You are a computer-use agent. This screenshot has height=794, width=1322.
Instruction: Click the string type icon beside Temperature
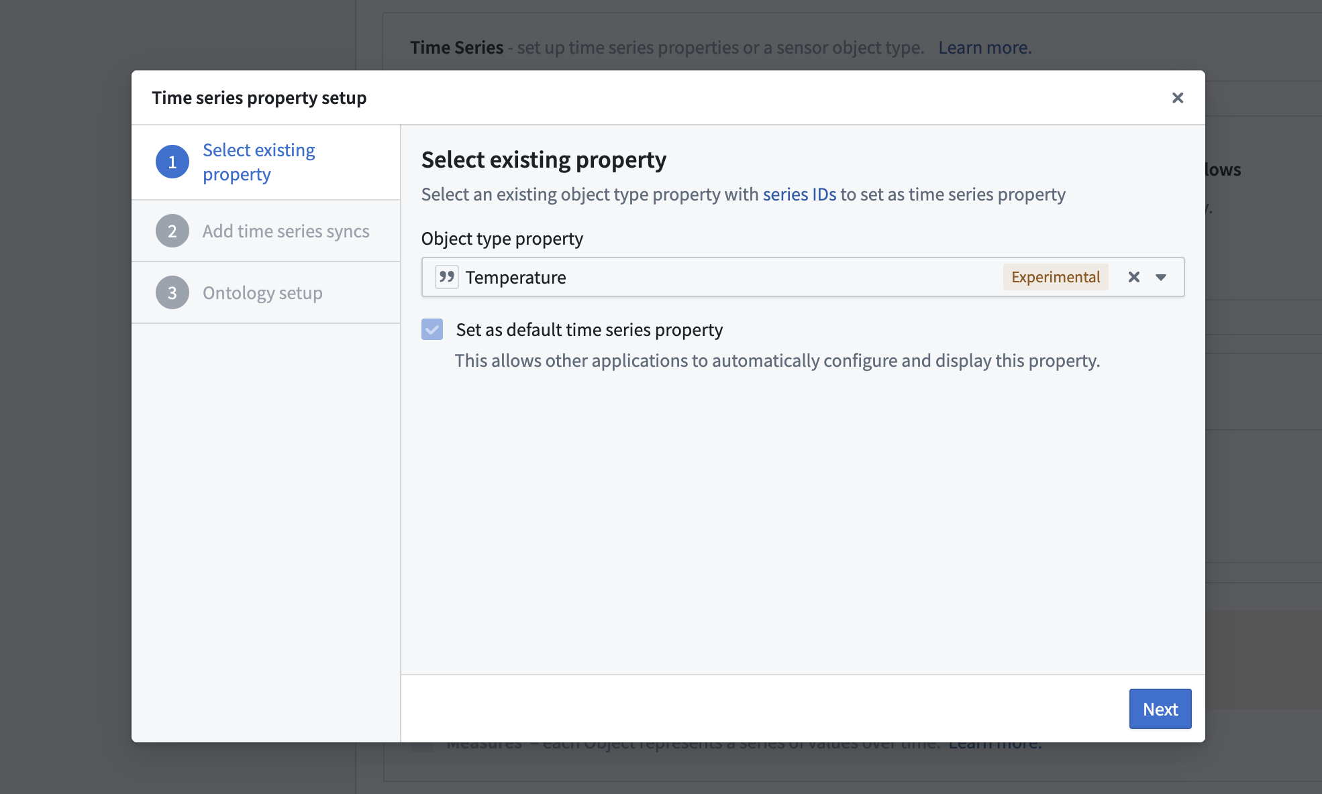click(x=446, y=277)
